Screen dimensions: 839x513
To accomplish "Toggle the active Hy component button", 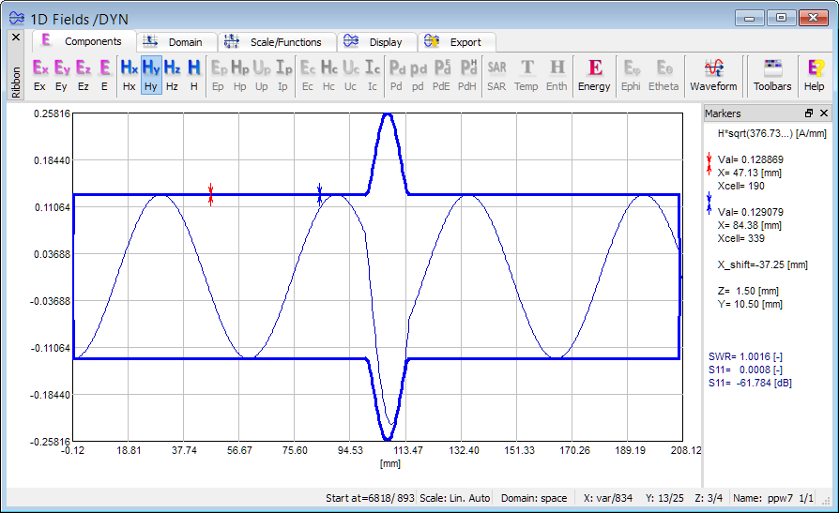I will [151, 74].
